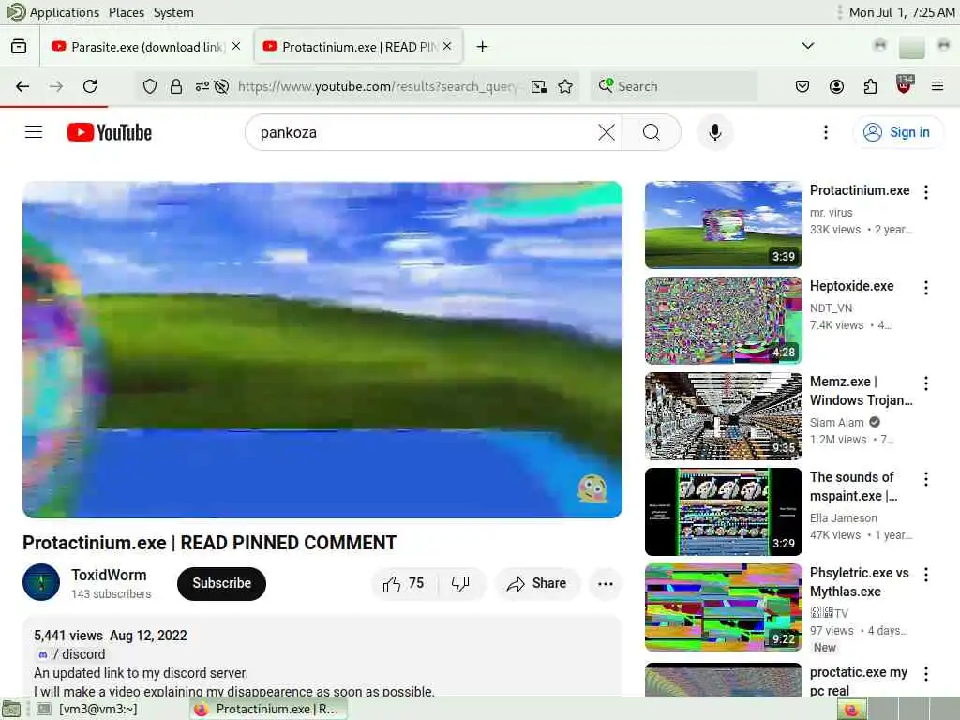
Task: Open options for The sounds of mspaint.exe
Action: point(926,479)
